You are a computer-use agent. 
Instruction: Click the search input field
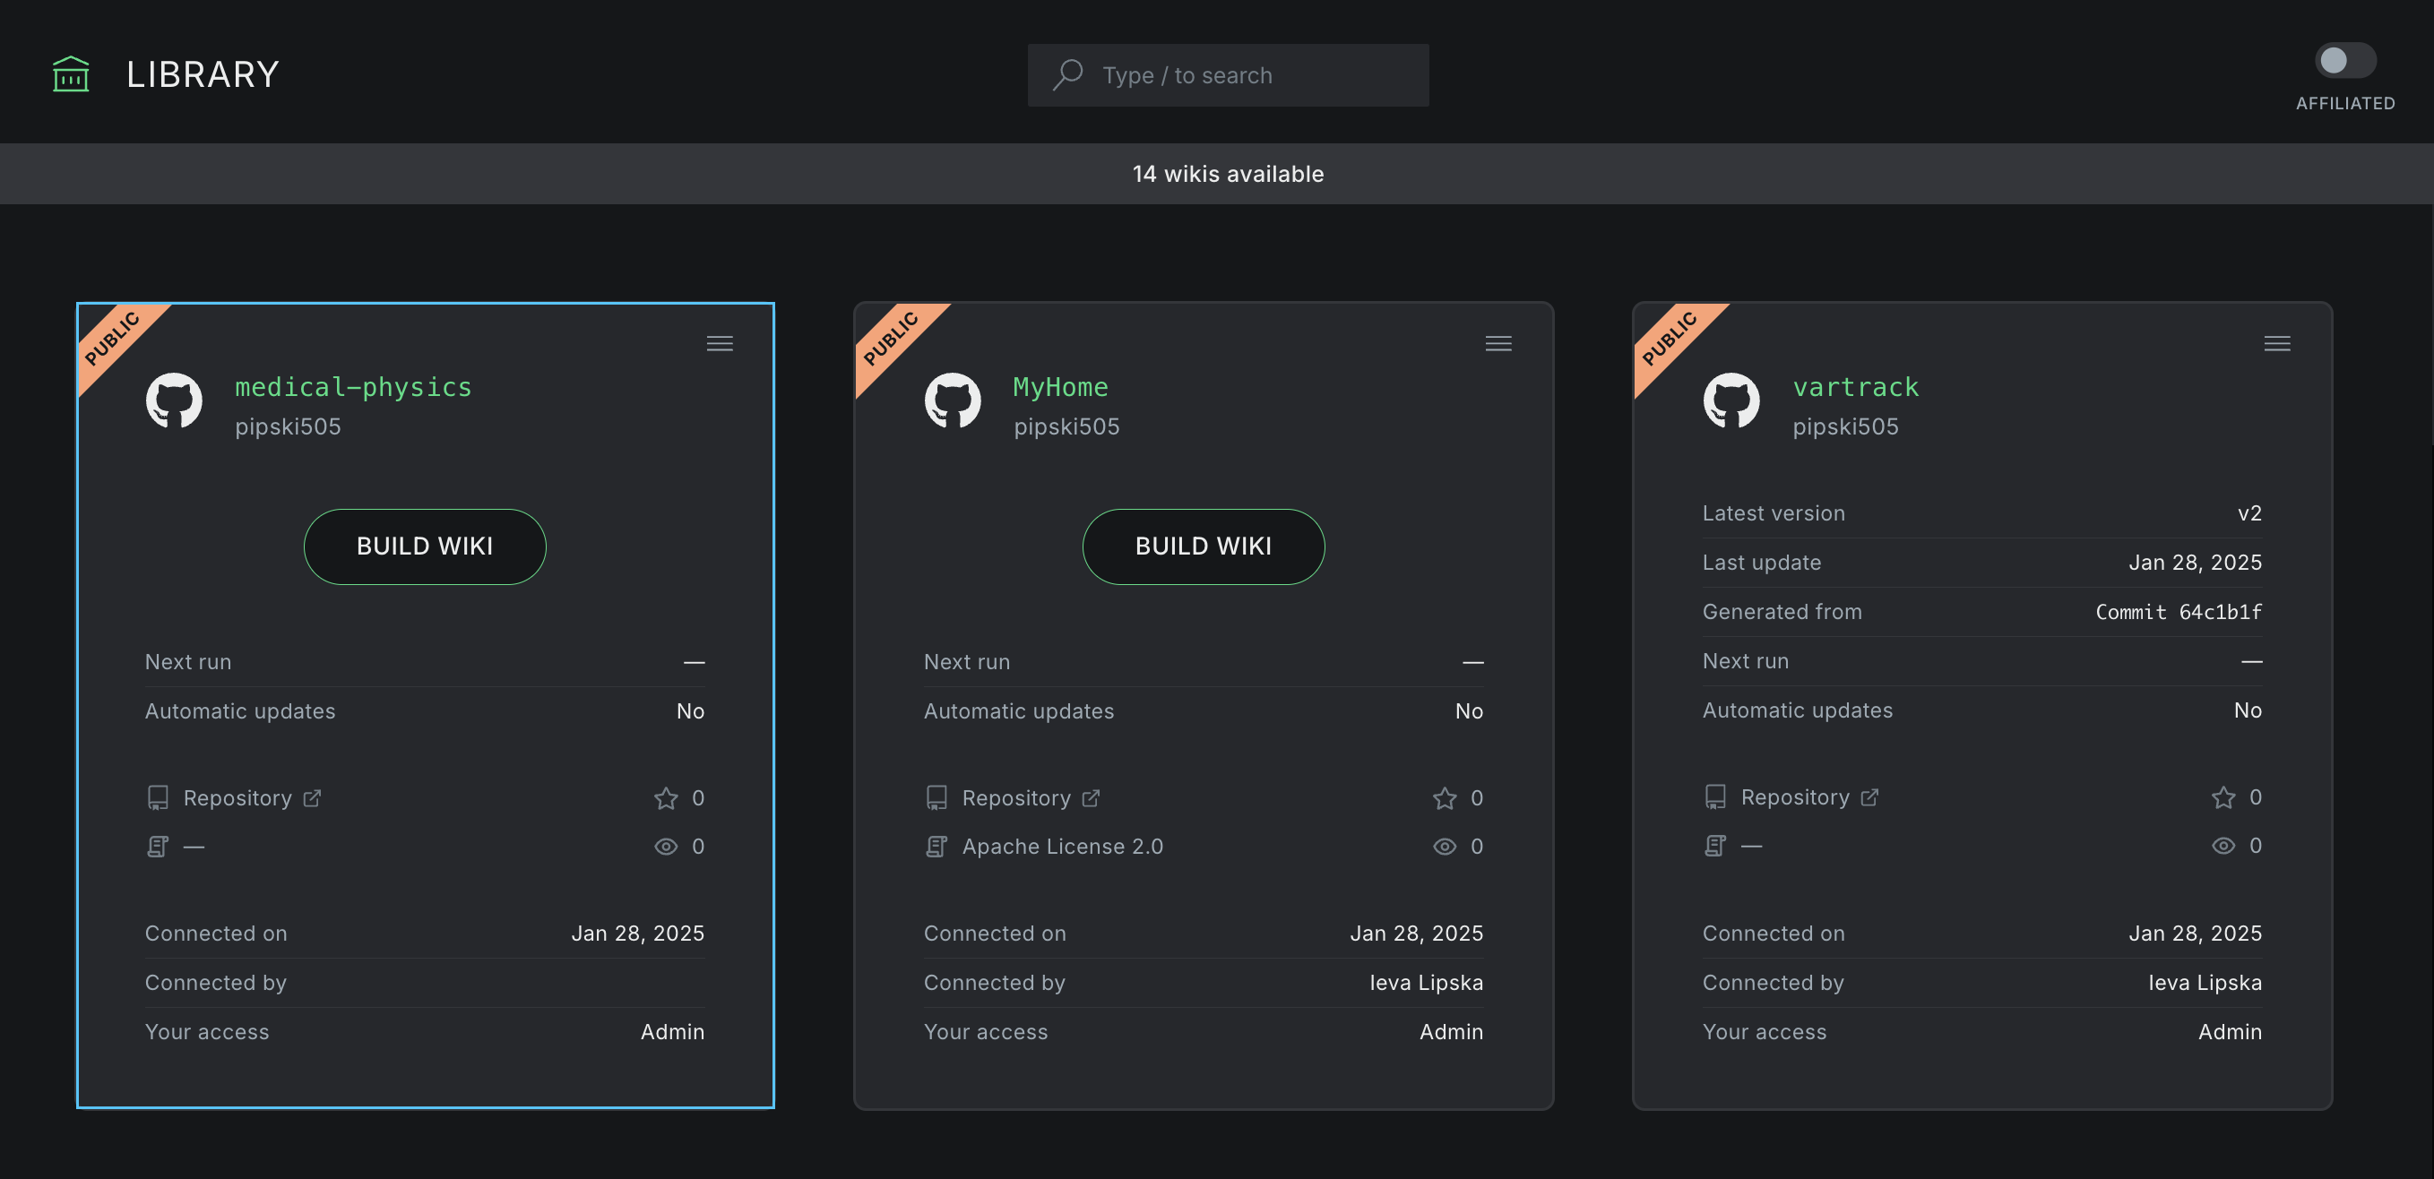(1228, 74)
